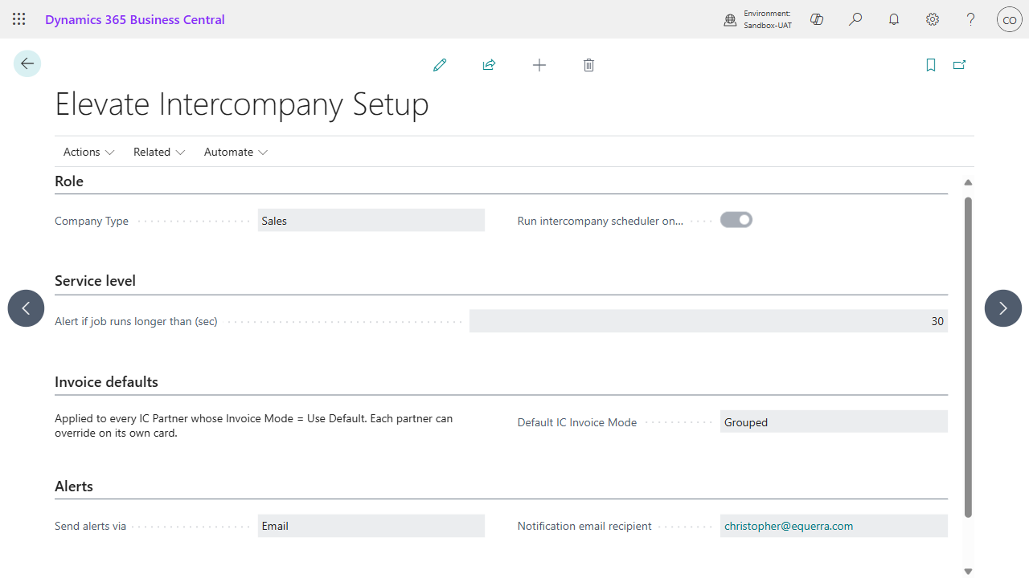Click the Default IC Invoice Mode label
The height and width of the screenshot is (578, 1029).
[577, 422]
